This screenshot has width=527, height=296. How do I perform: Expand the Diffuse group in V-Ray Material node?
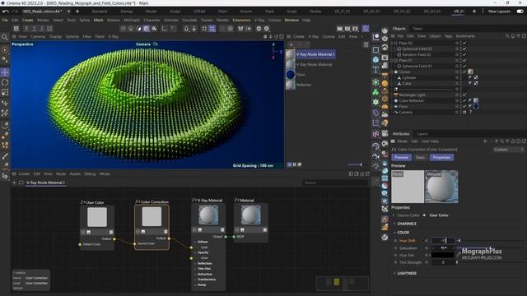point(195,242)
